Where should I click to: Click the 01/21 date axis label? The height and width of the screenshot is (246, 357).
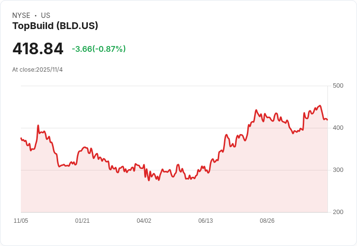coord(82,220)
